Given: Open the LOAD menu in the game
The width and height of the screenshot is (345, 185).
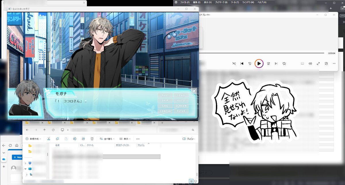Looking at the screenshot, I should click(181, 95).
